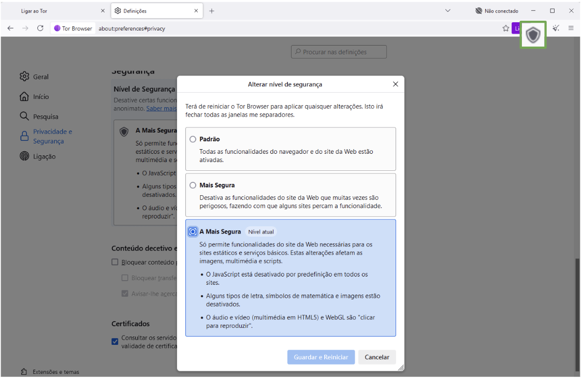Viewport: 582px width, 378px height.
Task: Open Início settings via home icon
Action: [x=24, y=96]
